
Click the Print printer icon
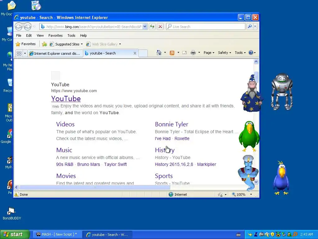[193, 53]
